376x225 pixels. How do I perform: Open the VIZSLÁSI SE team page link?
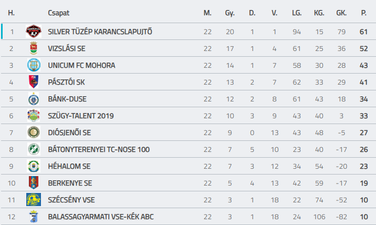tap(67, 48)
